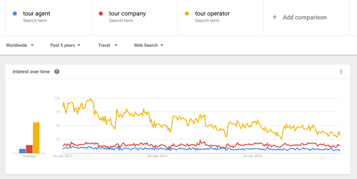This screenshot has height=179, width=357.
Task: Click the yellow average bar
Action: click(36, 138)
